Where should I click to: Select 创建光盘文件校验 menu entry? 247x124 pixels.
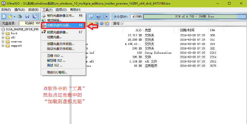point(63,44)
